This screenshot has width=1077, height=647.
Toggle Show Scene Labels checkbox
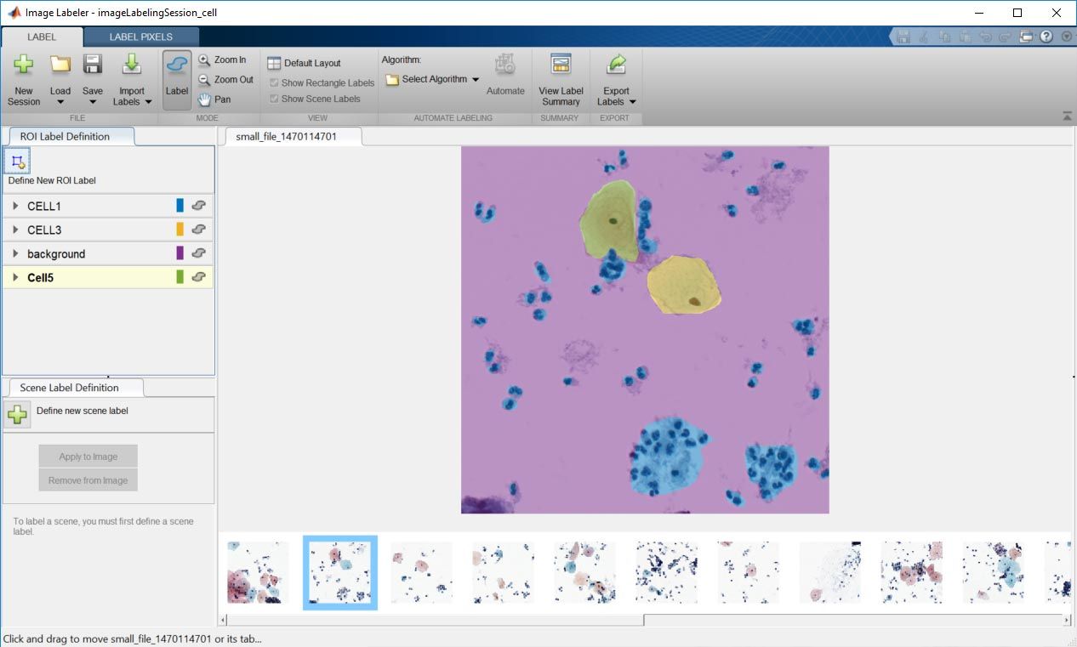pos(274,98)
